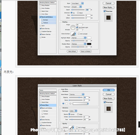Open Blend Mode dropdown showing Overlay
This screenshot has width=140, height=135.
click(77, 94)
